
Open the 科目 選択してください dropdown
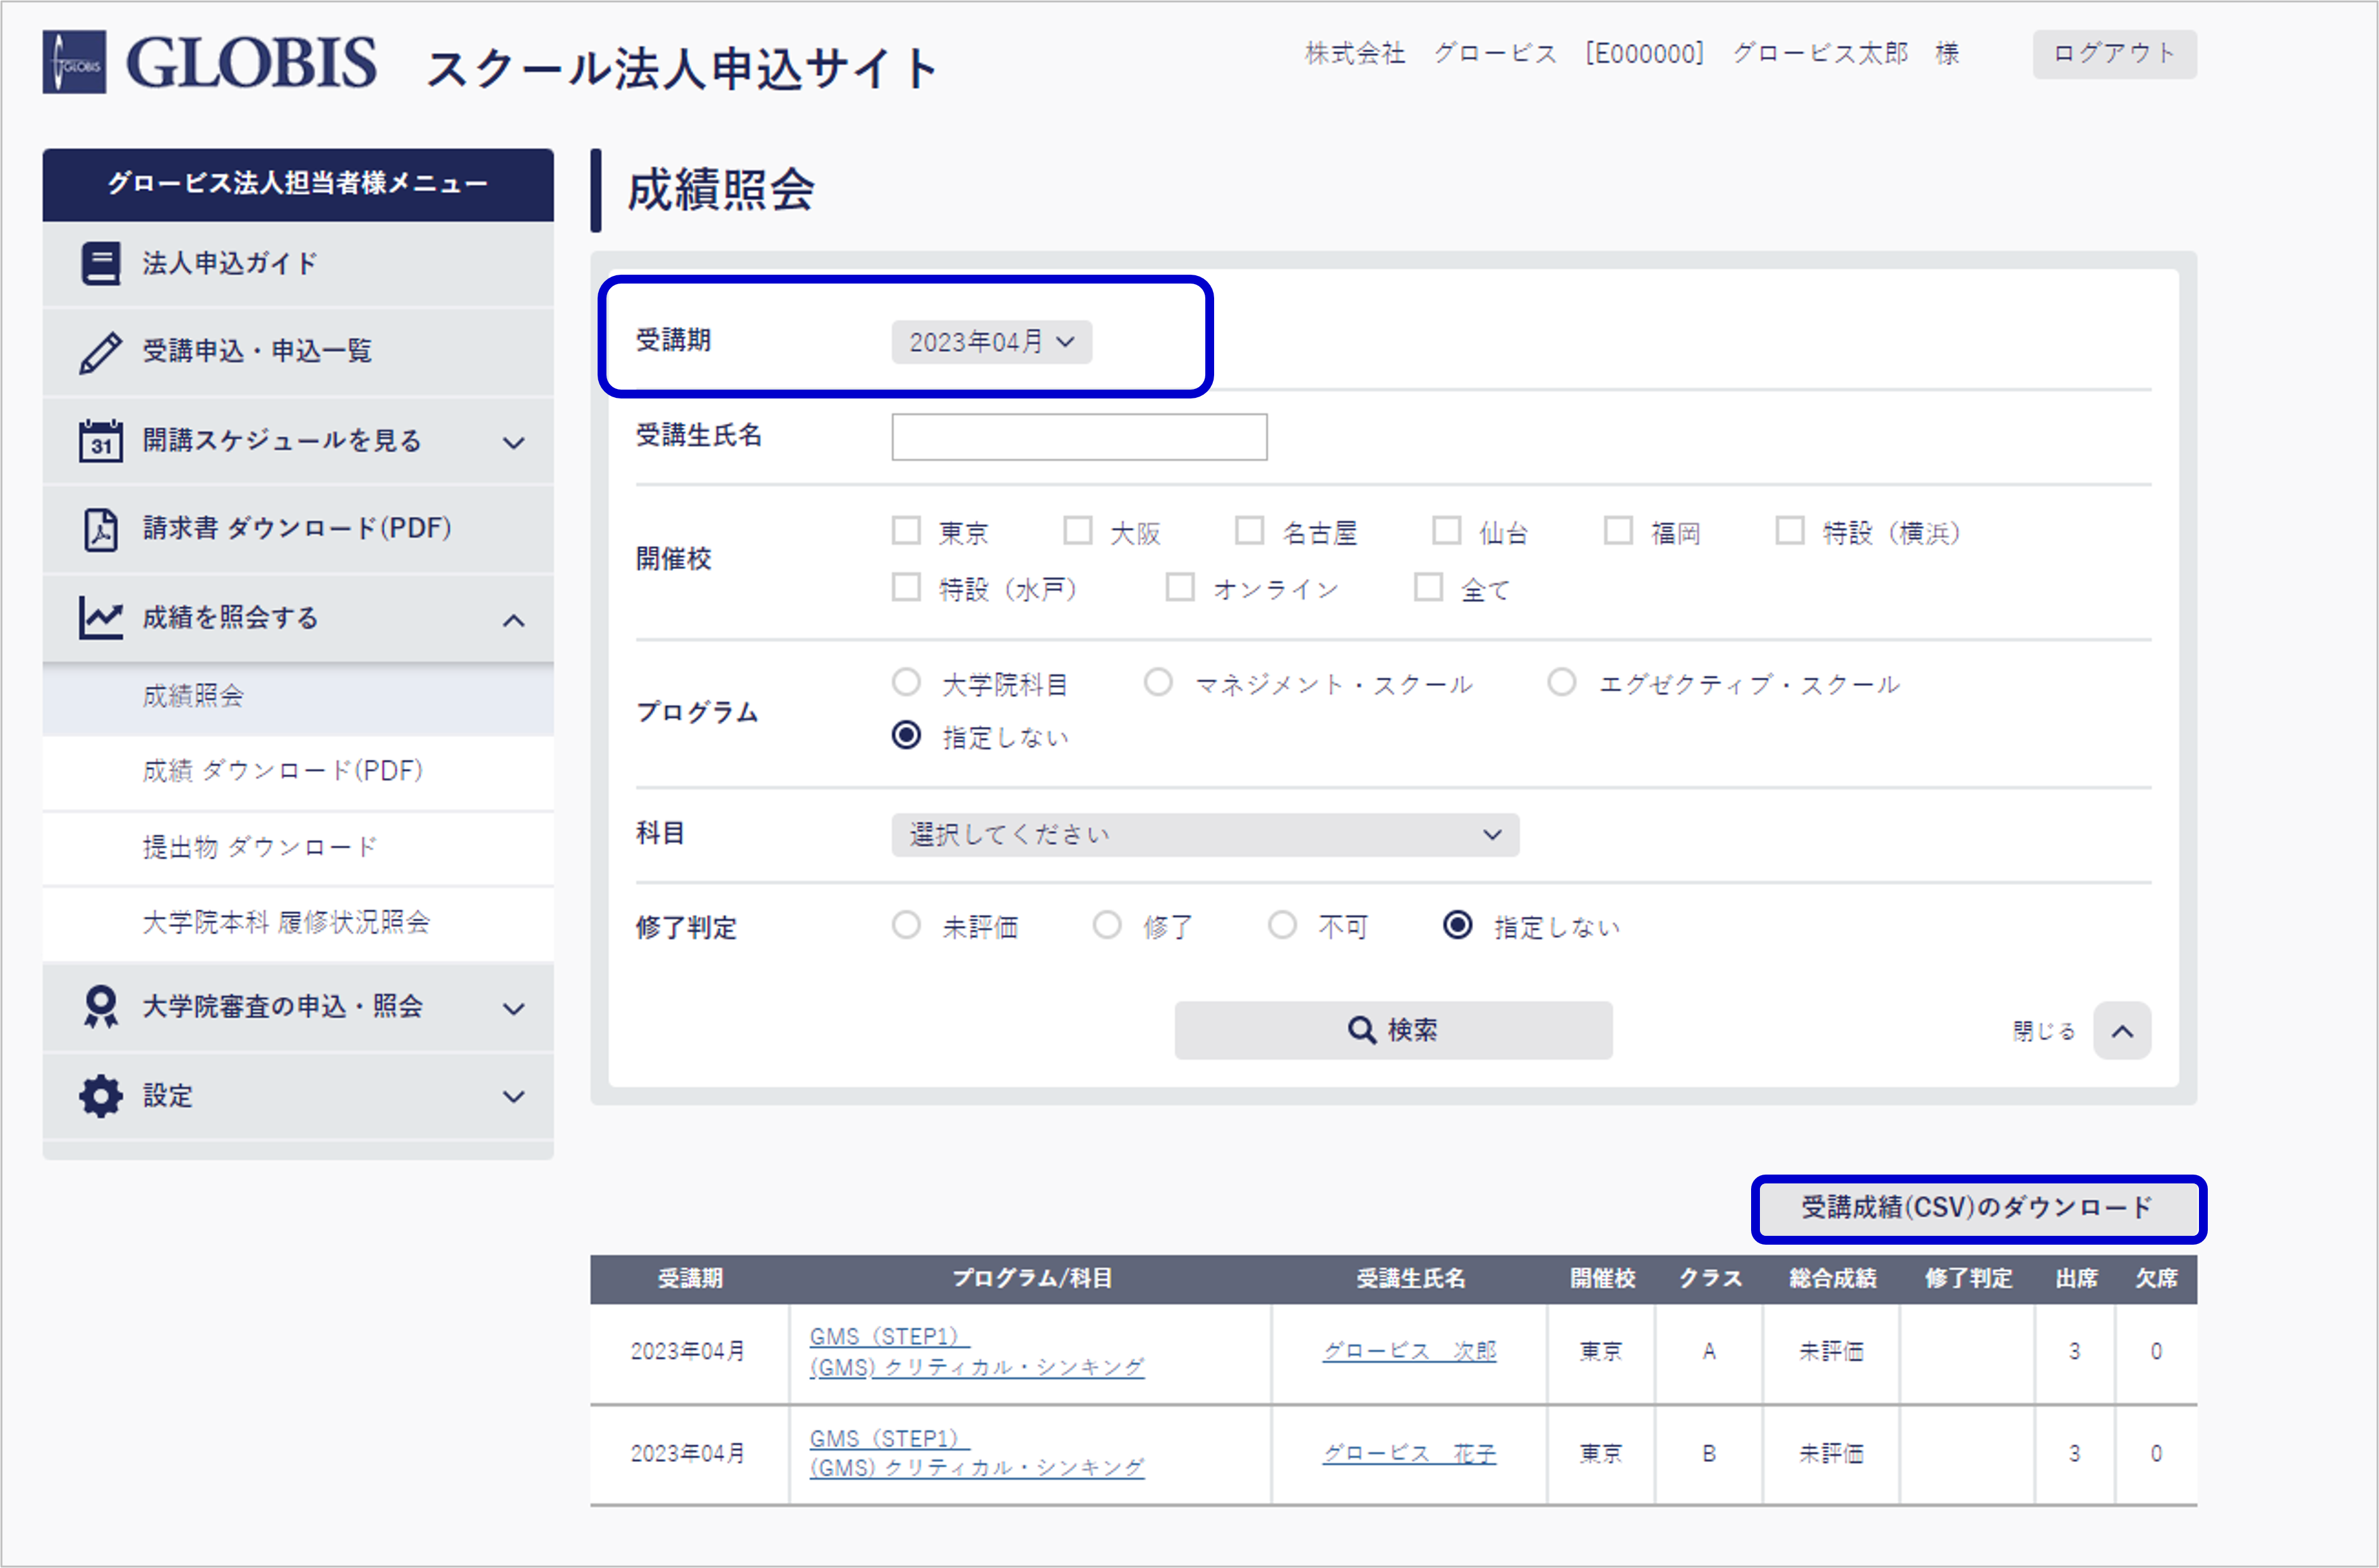click(x=1205, y=835)
